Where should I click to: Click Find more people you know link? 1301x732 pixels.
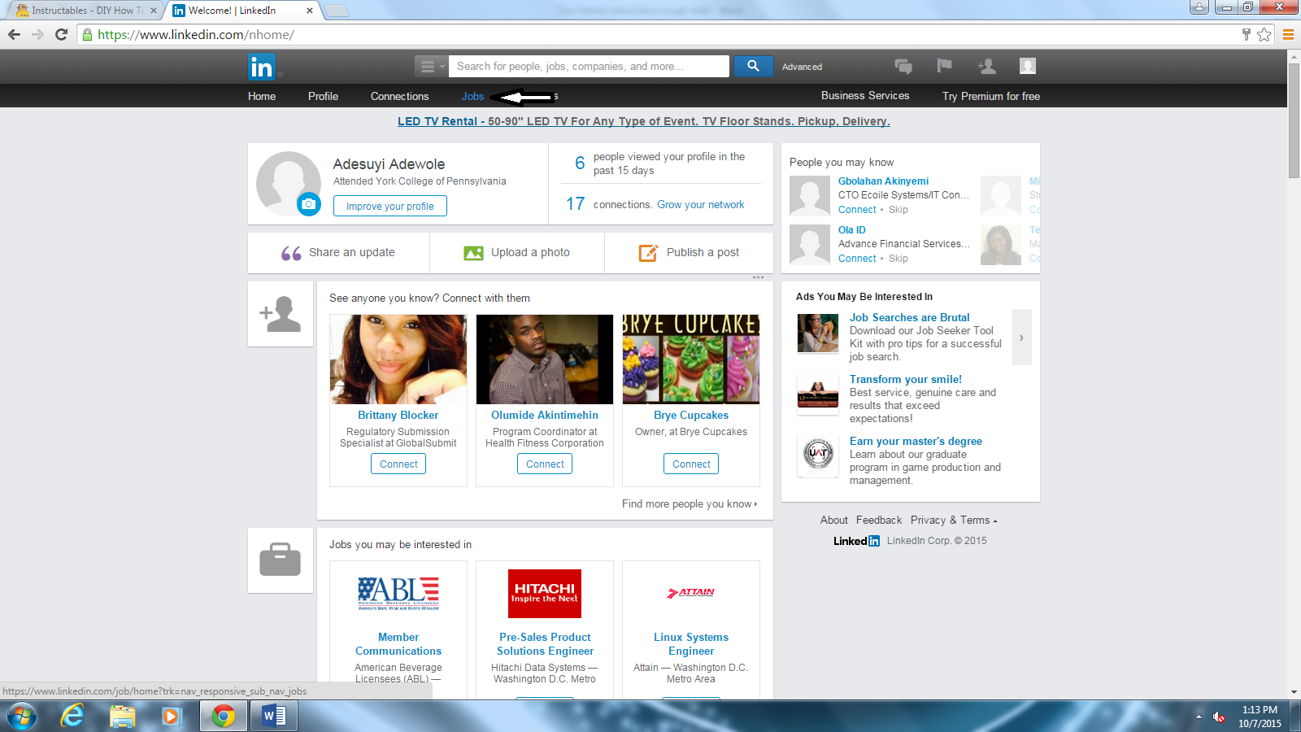point(689,504)
